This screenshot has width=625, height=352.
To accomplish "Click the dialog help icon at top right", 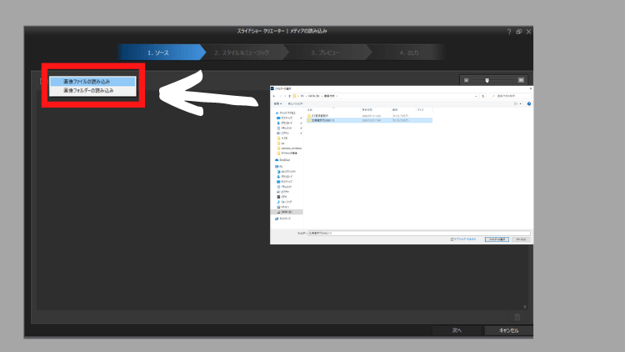I will 528,103.
